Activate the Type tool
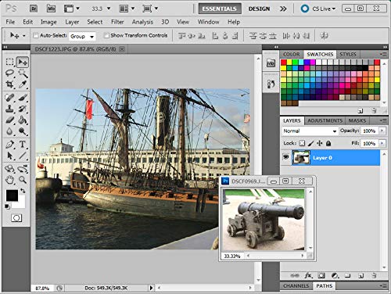This screenshot has width=391, height=294. tap(23, 144)
